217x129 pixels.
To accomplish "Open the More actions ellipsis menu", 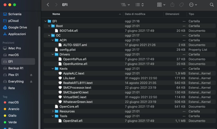I will point(193,5).
